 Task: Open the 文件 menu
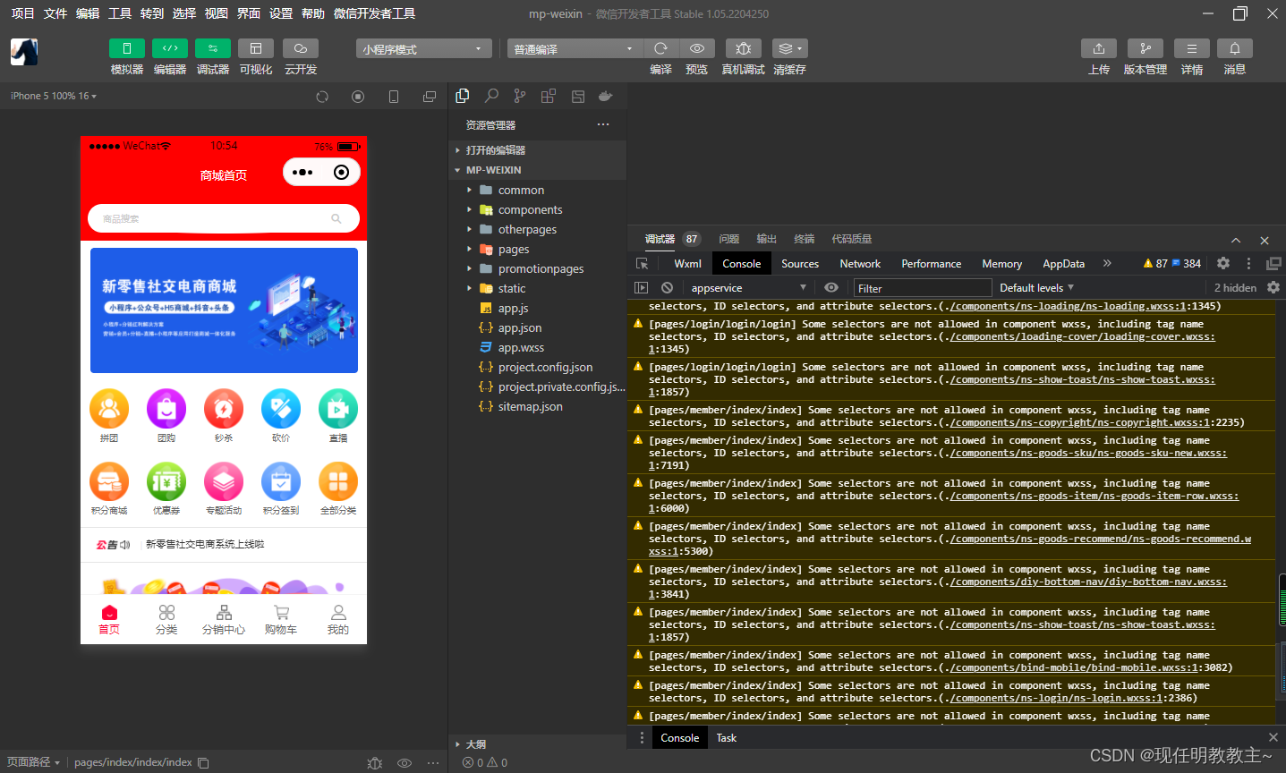(x=55, y=13)
